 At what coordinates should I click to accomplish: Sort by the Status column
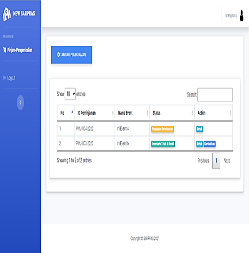(172, 113)
